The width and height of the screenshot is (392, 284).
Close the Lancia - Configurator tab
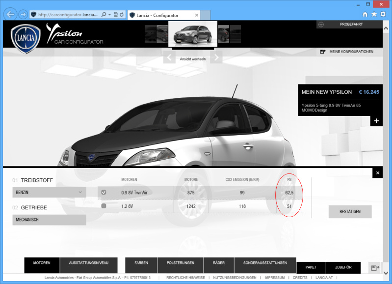197,15
